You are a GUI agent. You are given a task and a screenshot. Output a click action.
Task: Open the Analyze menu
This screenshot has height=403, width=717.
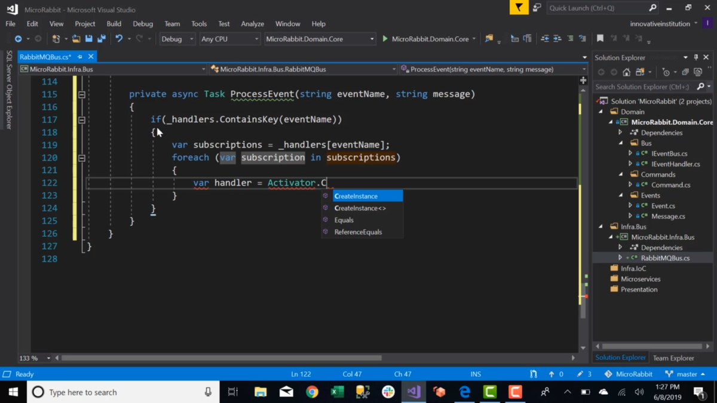252,24
